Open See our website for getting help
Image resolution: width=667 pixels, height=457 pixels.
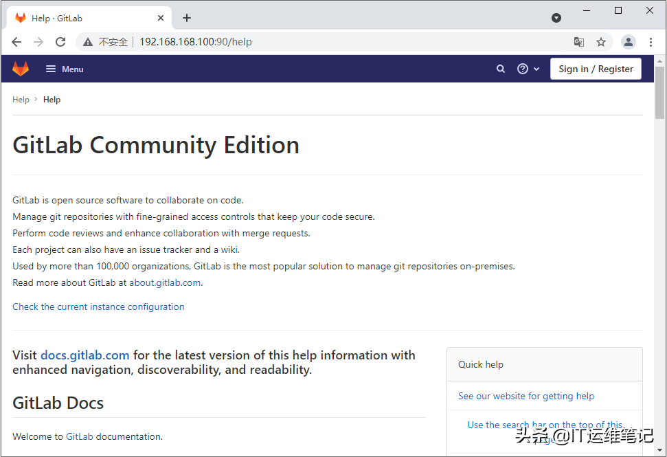click(526, 396)
